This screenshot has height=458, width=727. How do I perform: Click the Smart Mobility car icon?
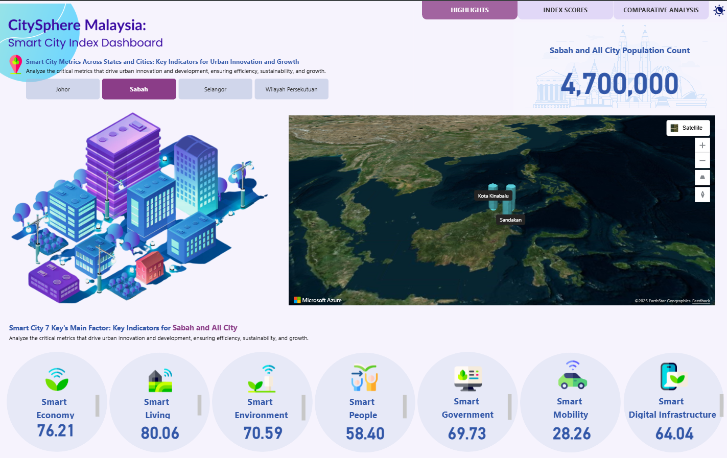pos(572,376)
